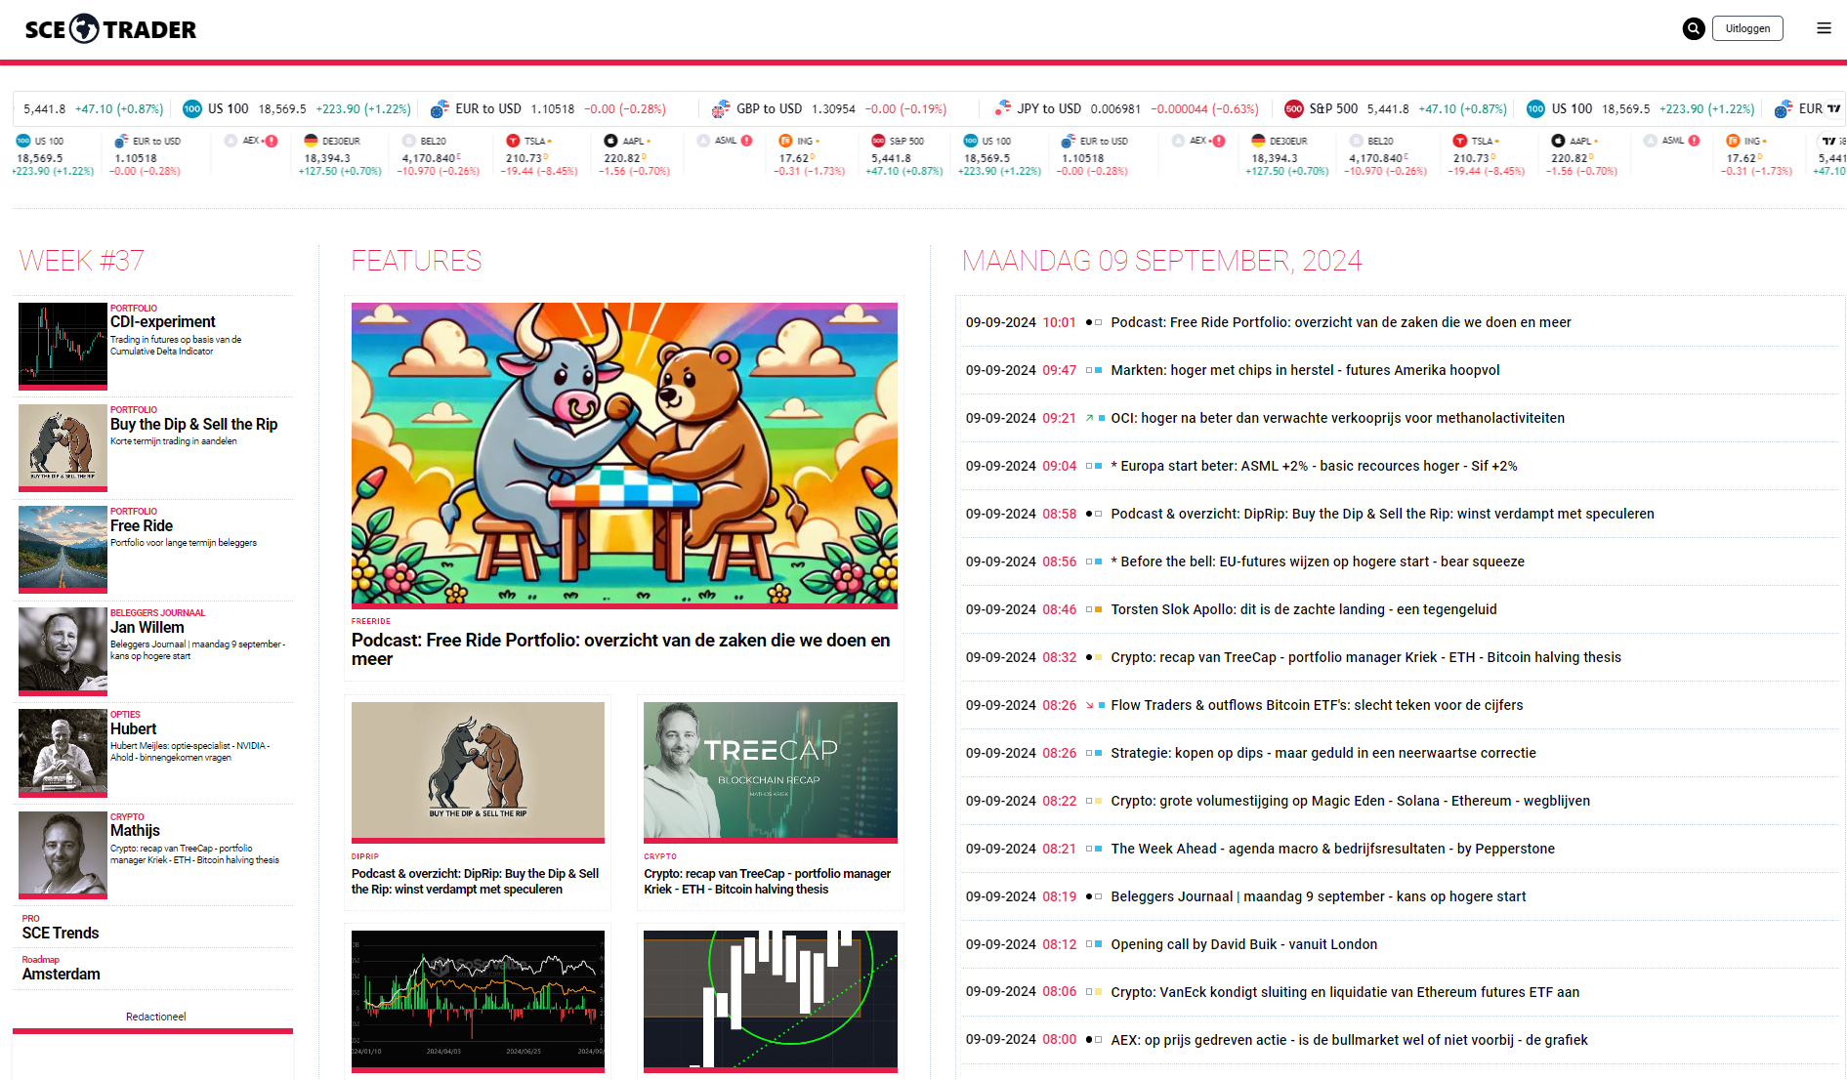This screenshot has height=1080, width=1847.
Task: Open the AEX bullmarket grafiek headline
Action: pos(1349,1041)
